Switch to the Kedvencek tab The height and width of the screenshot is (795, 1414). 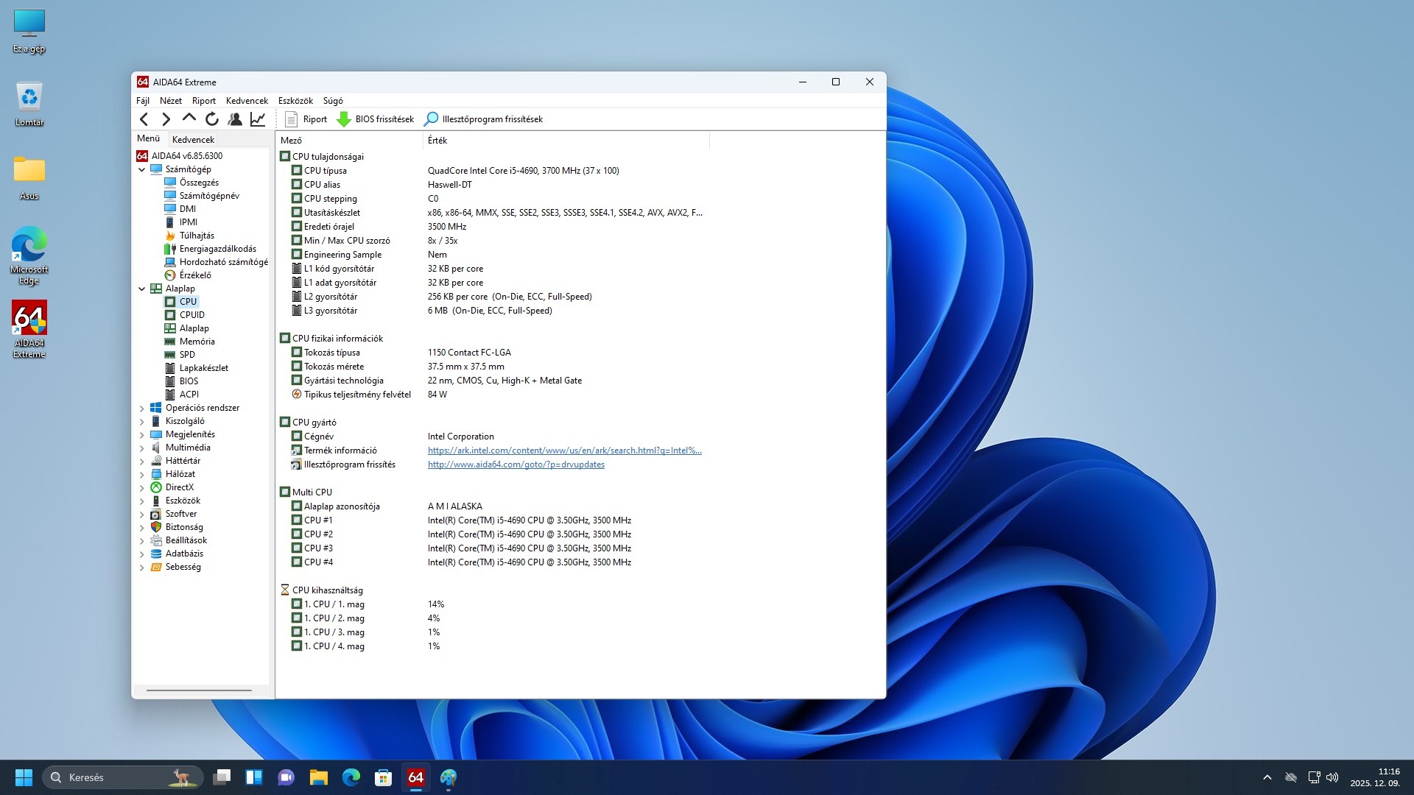pos(193,140)
